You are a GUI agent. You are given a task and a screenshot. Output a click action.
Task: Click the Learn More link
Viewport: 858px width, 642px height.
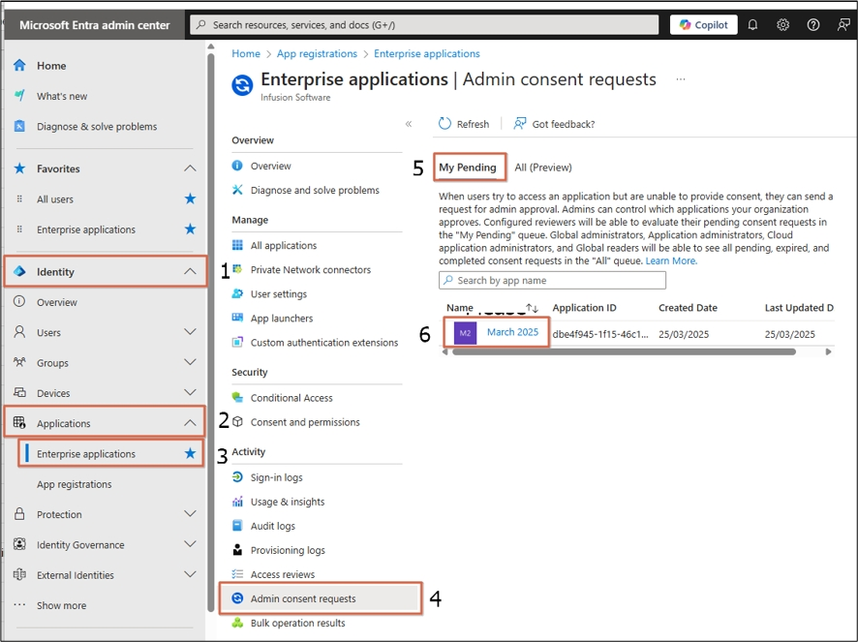(671, 261)
